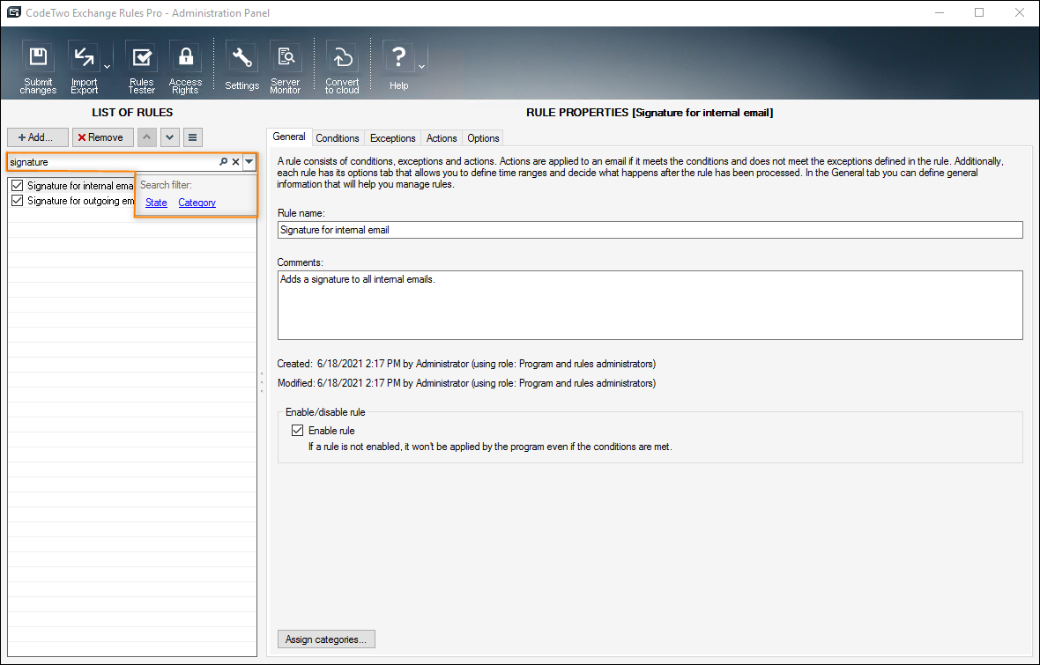Click the Add... rule button
This screenshot has height=665, width=1040.
[x=38, y=137]
